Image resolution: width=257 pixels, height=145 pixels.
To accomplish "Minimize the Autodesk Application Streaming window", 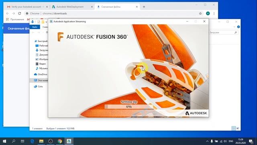I will point(187,21).
